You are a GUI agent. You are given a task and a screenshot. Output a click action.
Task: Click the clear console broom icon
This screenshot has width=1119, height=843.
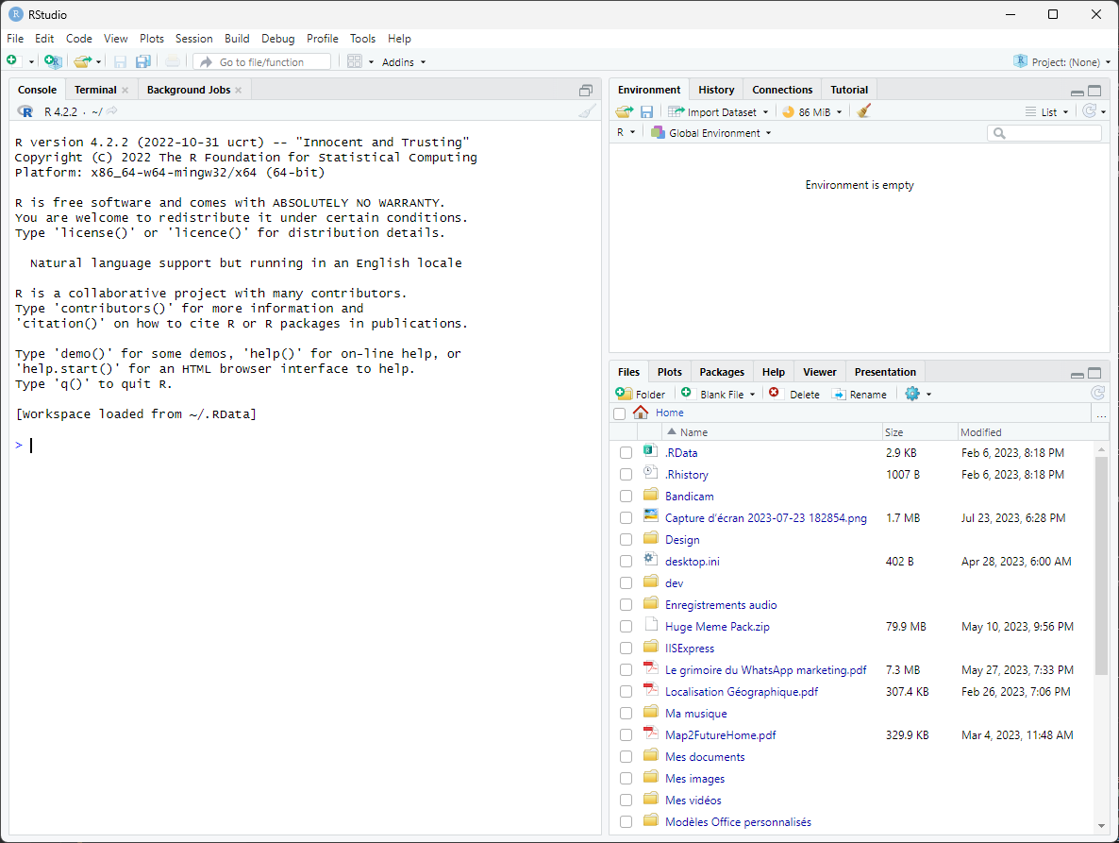click(x=587, y=111)
